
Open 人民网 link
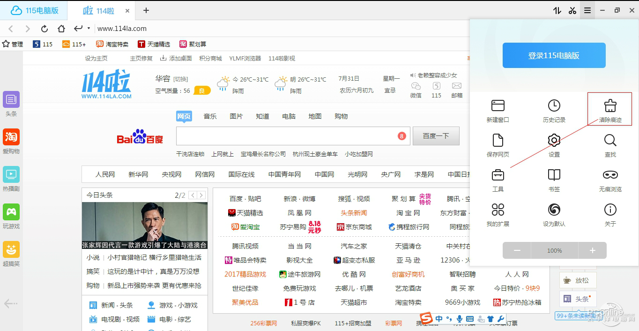point(105,174)
